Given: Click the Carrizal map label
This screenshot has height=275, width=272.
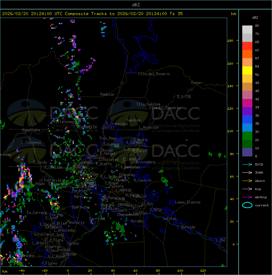Looking at the screenshot, I should pos(97,219).
